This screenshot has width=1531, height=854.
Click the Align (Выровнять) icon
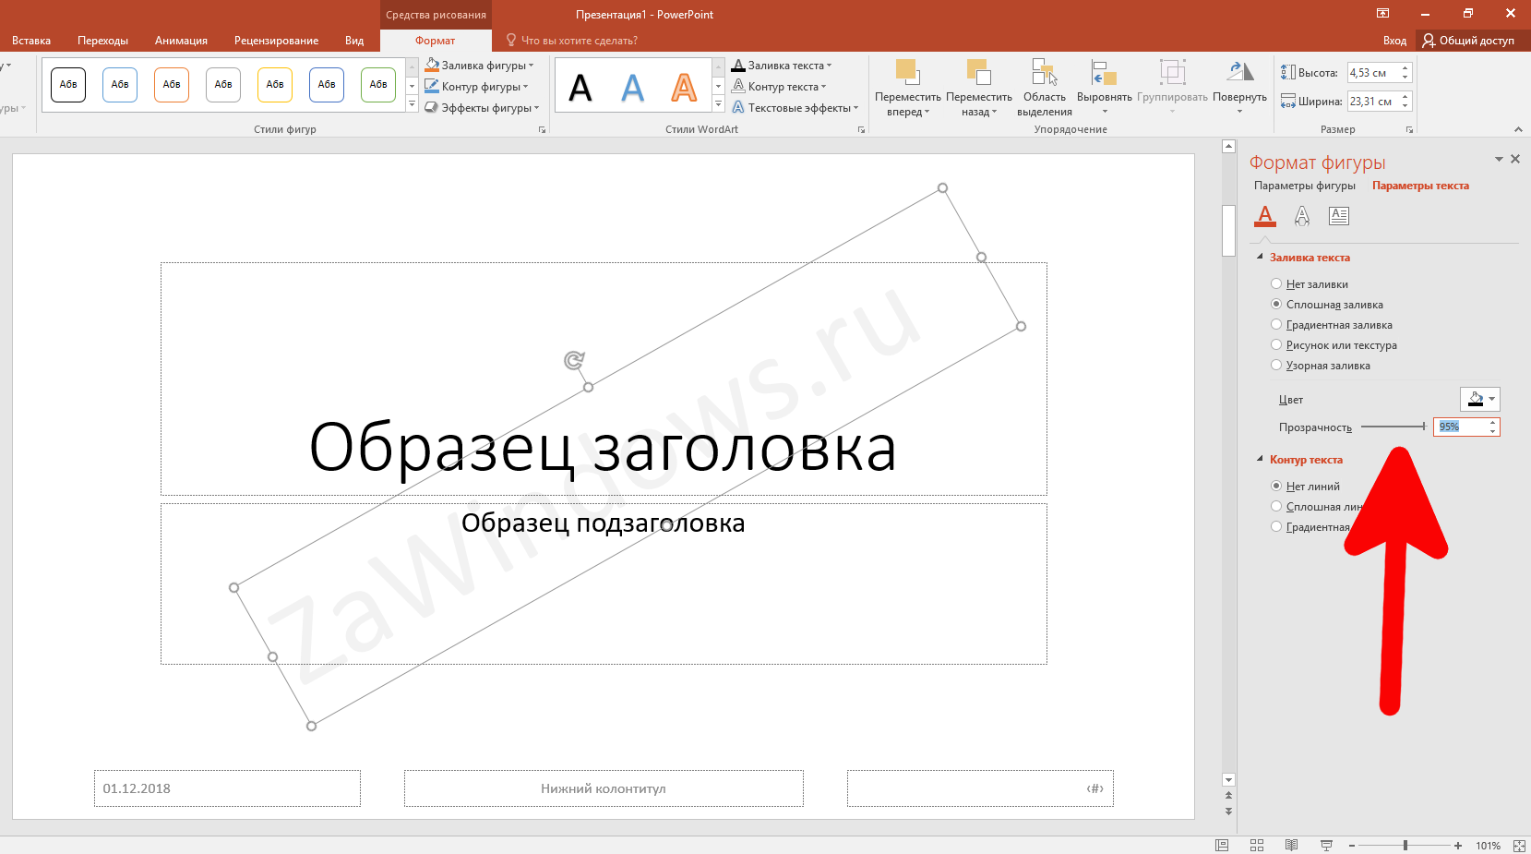(1104, 73)
